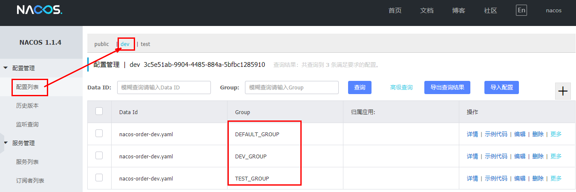Click 删除 for DEV_GROUP row
The image size is (576, 192).
click(538, 156)
